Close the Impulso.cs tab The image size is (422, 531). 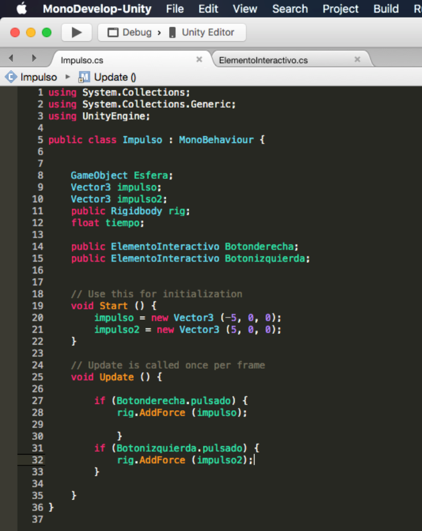click(x=199, y=59)
